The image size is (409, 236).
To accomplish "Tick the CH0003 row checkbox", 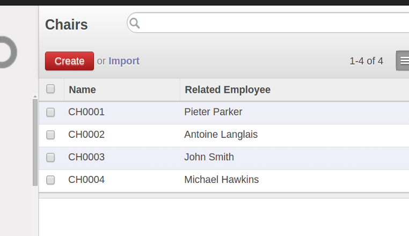I will [50, 158].
